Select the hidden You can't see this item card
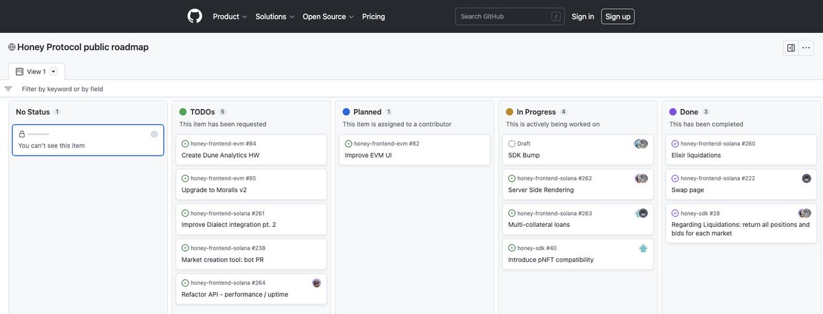The width and height of the screenshot is (823, 314). click(x=88, y=140)
